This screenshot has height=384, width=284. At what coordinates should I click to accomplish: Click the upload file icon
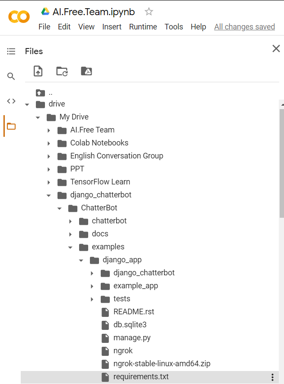(x=38, y=71)
